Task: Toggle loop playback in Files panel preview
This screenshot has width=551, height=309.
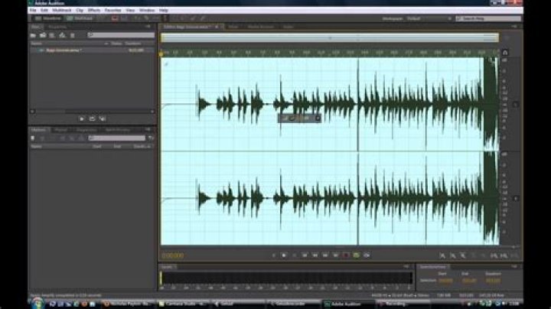Action: click(x=92, y=119)
